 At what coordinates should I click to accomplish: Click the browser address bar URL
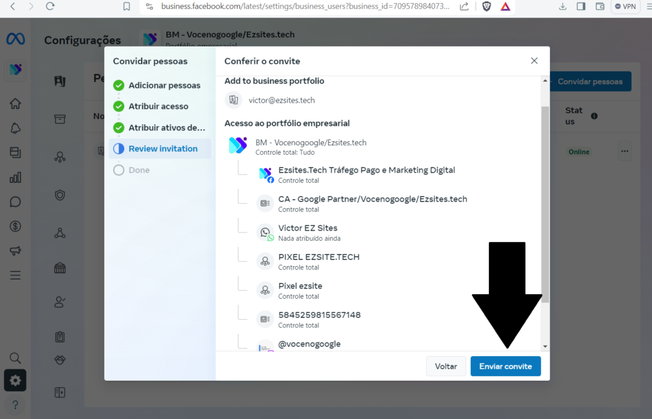click(305, 6)
